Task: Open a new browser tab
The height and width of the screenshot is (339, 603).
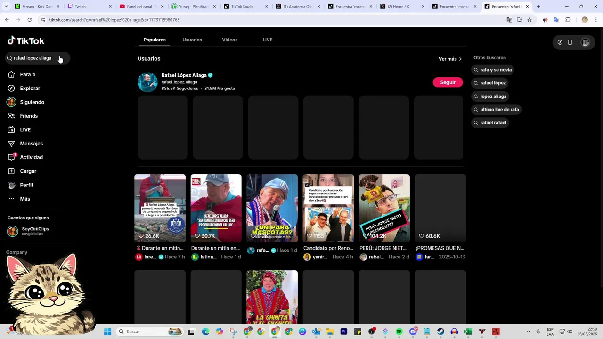Action: tap(538, 7)
